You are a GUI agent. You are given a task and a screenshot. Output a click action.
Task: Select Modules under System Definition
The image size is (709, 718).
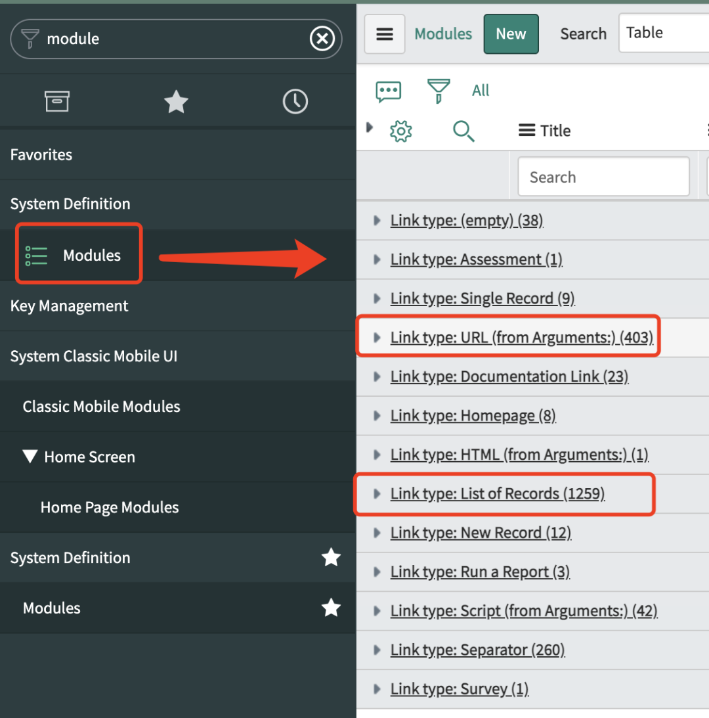pyautogui.click(x=91, y=255)
